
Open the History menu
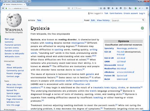pyautogui.click(x=14, y=1)
